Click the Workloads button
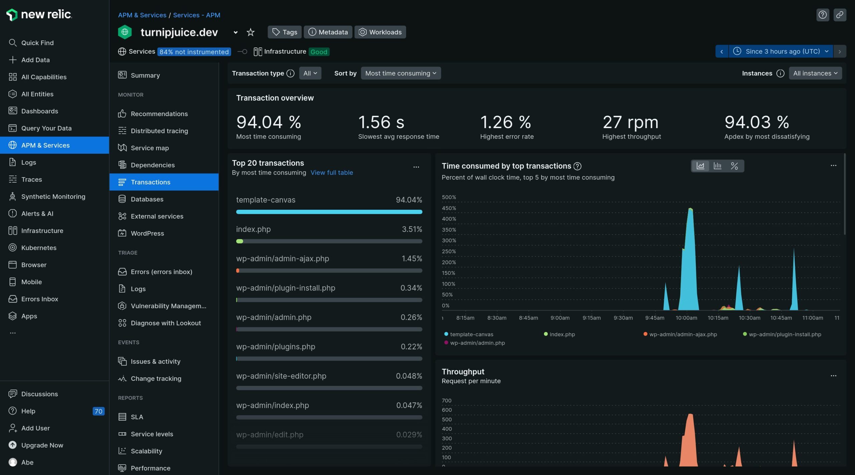This screenshot has height=475, width=855. point(380,32)
